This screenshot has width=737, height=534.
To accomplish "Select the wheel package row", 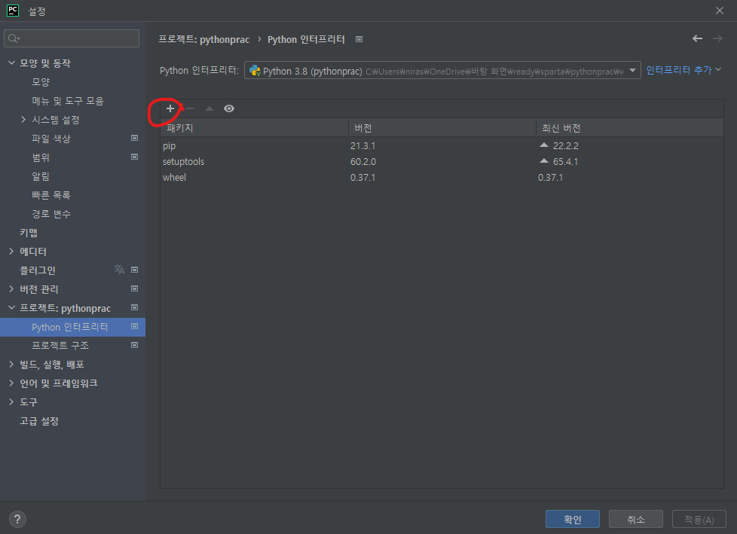I will coord(442,178).
